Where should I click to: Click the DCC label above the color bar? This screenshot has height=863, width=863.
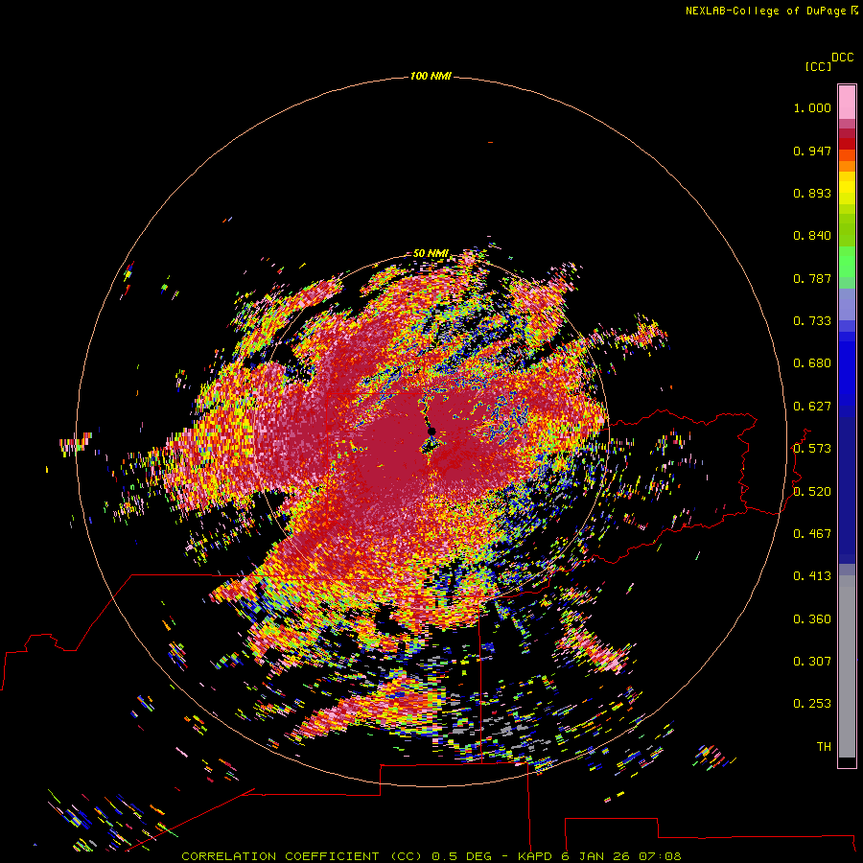tap(842, 58)
